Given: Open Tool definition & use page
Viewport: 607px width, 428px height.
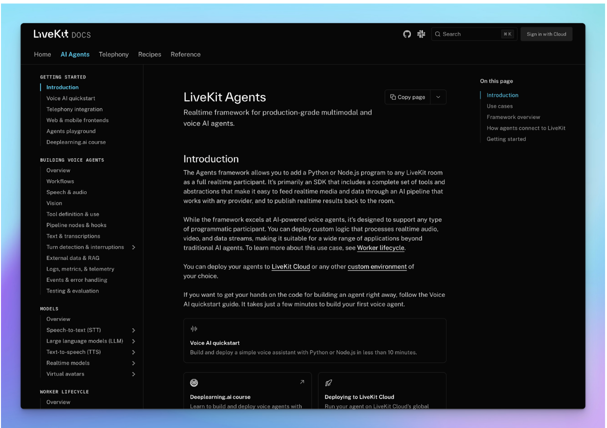Looking at the screenshot, I should tap(73, 214).
